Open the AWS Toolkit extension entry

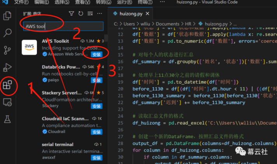[63, 47]
